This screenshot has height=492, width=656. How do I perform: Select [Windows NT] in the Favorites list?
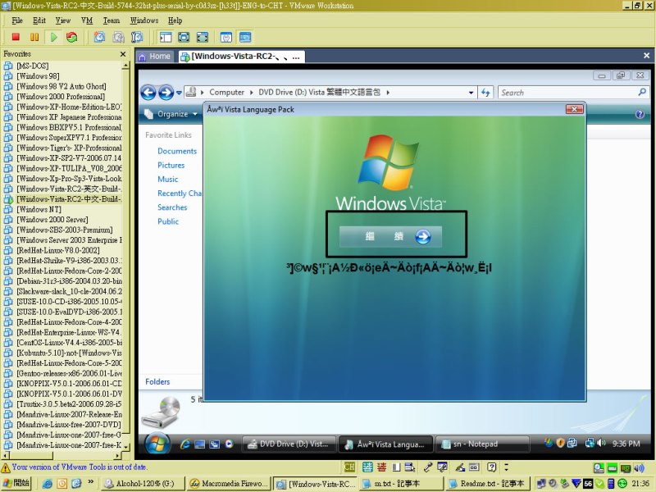click(39, 210)
